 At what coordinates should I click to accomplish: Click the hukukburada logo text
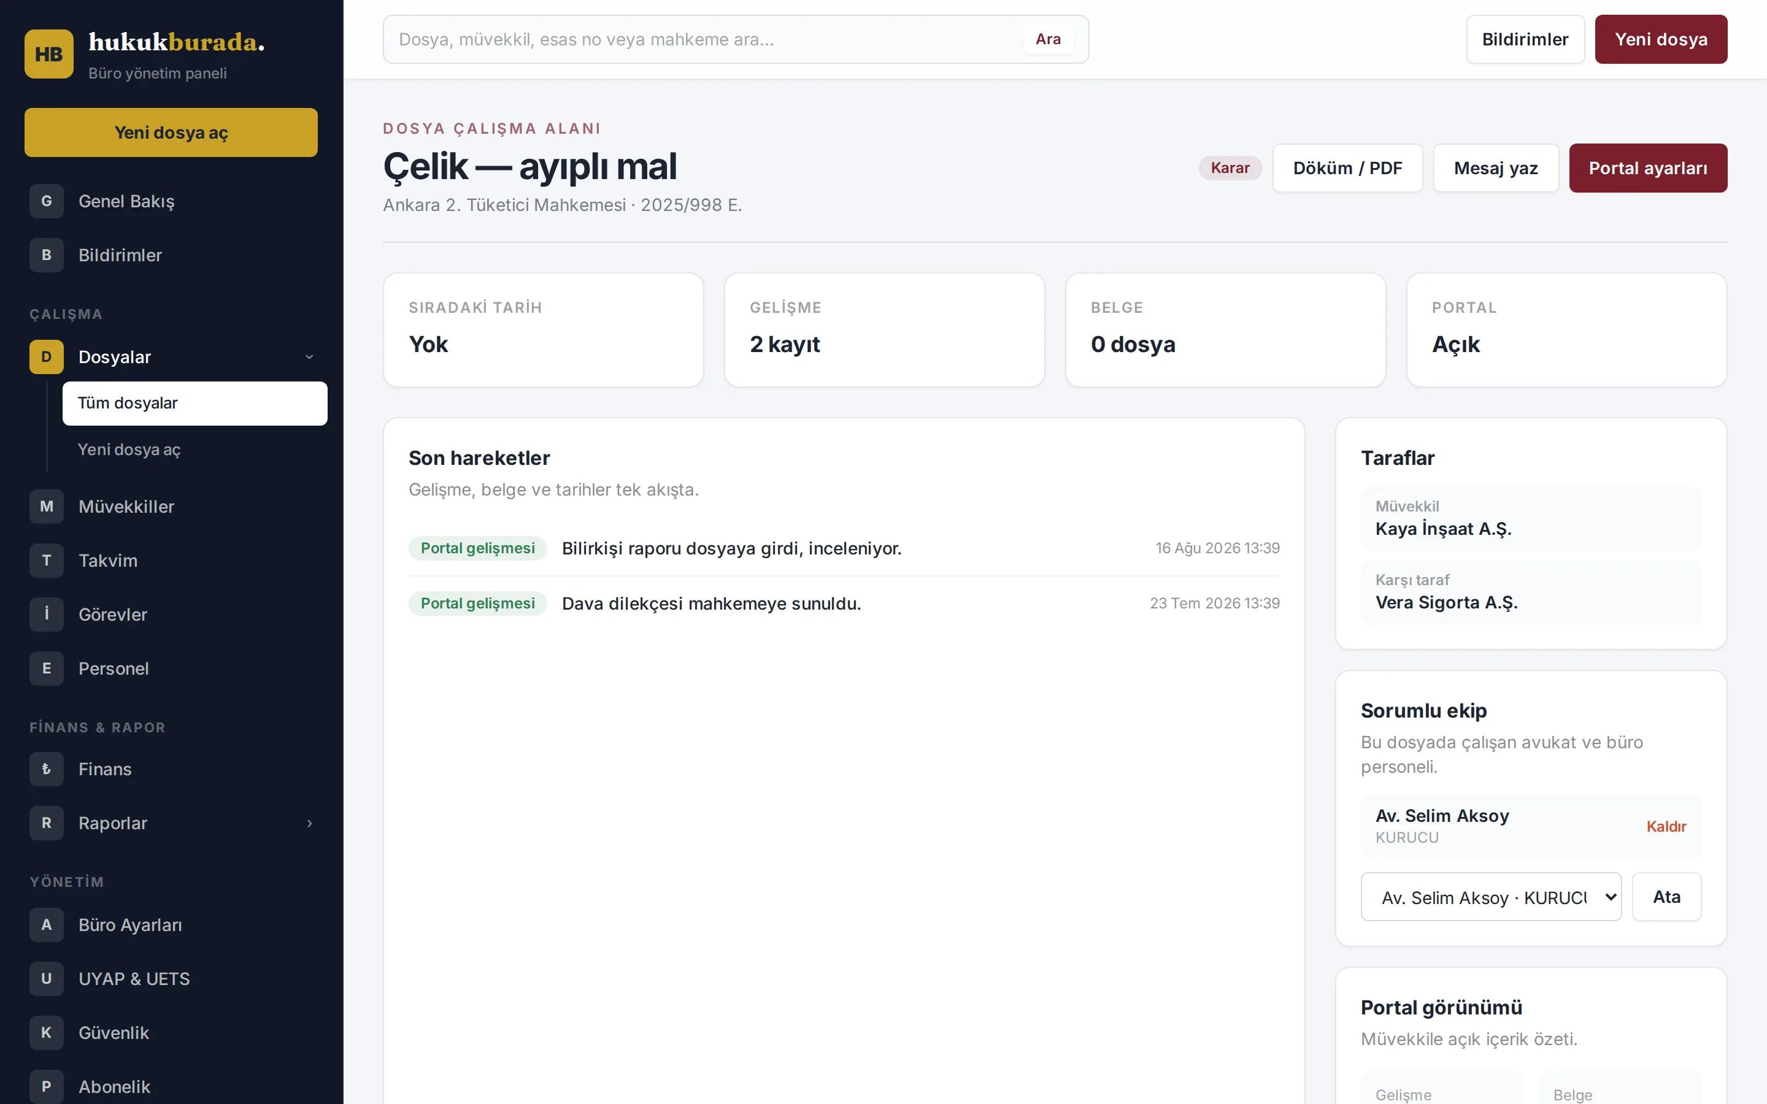[177, 42]
